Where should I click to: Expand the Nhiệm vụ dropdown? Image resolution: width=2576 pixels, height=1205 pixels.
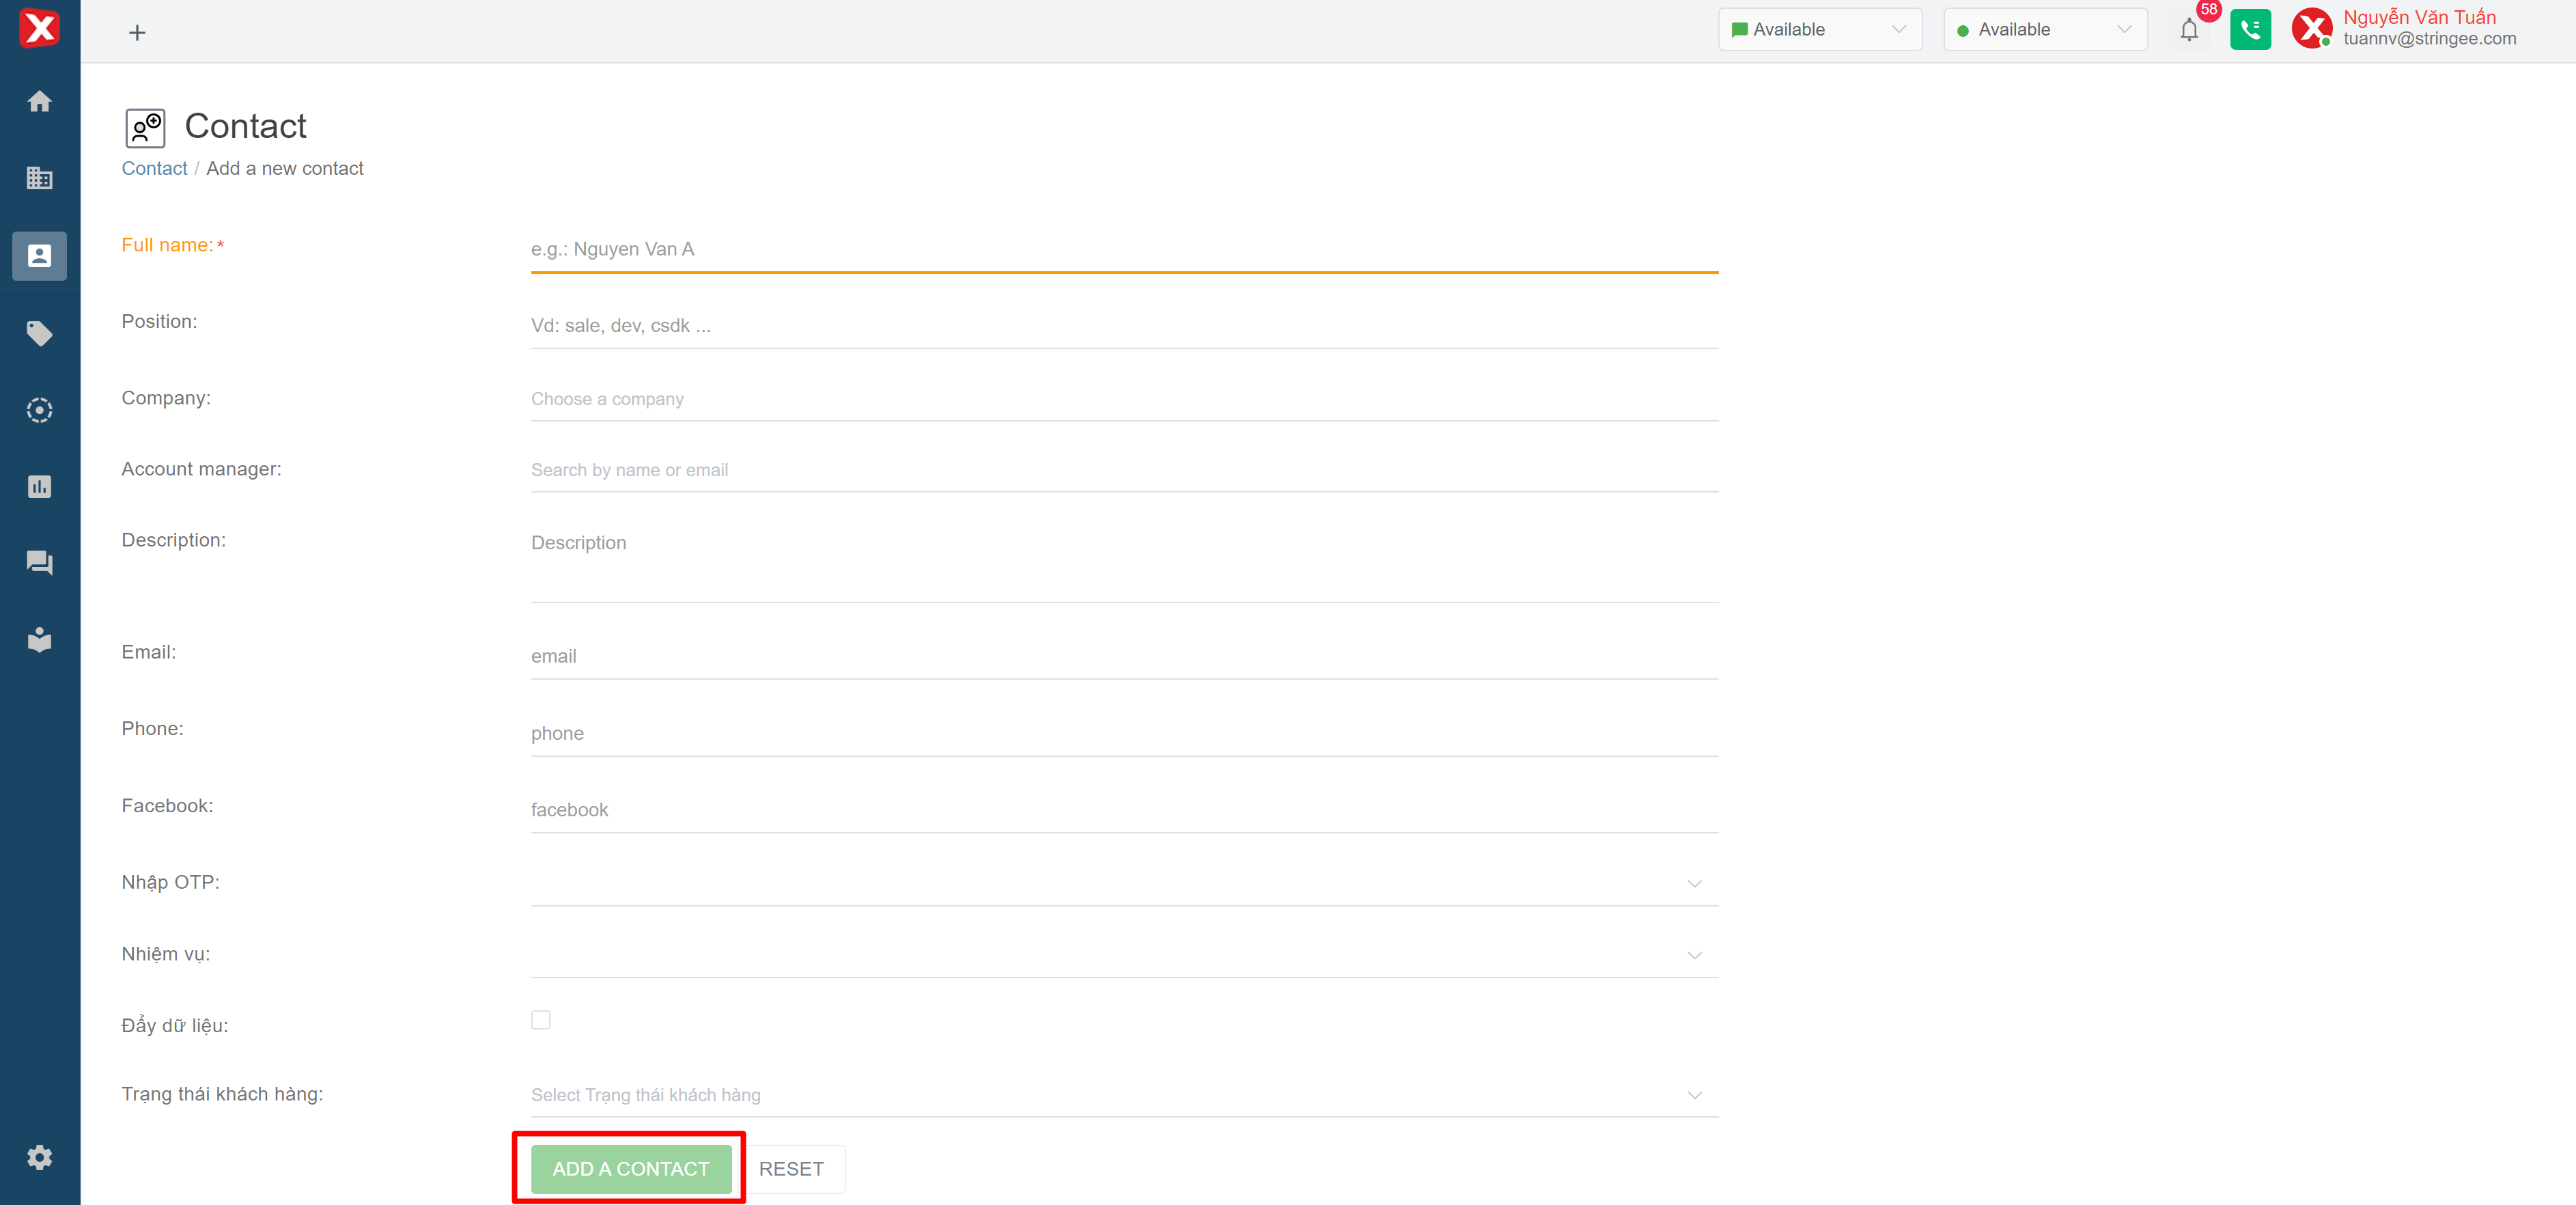coord(1123,955)
